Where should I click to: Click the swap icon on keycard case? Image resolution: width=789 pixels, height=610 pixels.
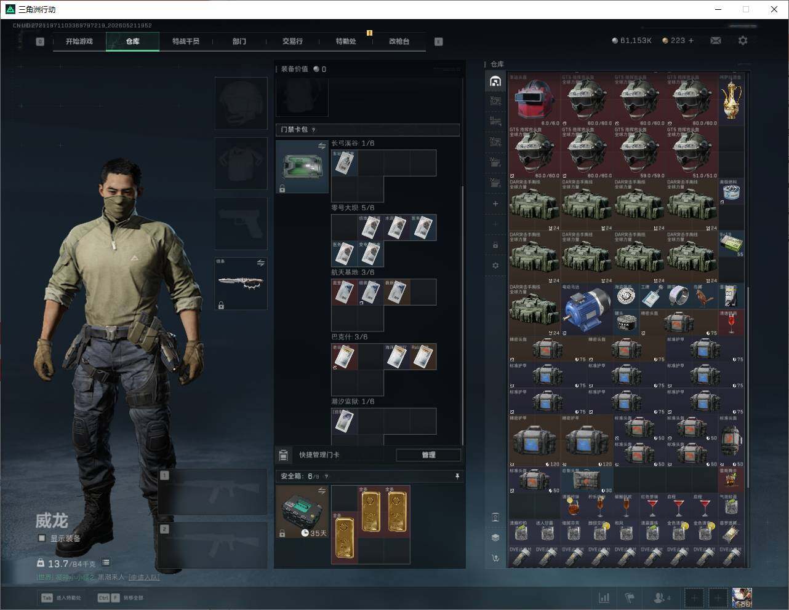click(x=322, y=146)
